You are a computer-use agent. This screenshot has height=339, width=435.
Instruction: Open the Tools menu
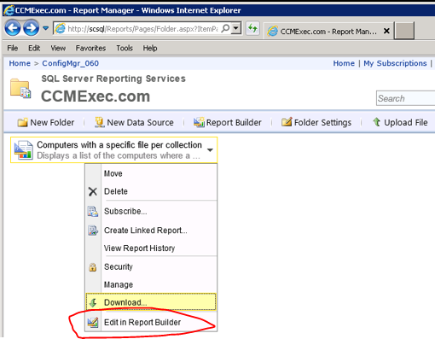[x=125, y=48]
